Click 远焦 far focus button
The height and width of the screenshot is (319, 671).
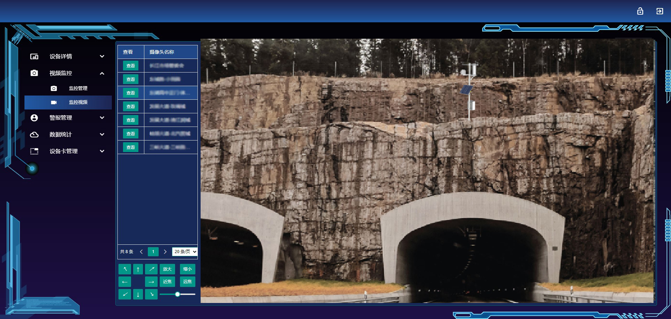click(188, 282)
